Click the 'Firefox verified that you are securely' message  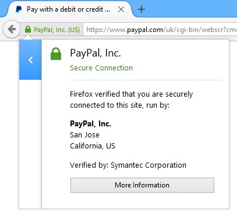coord(132,94)
